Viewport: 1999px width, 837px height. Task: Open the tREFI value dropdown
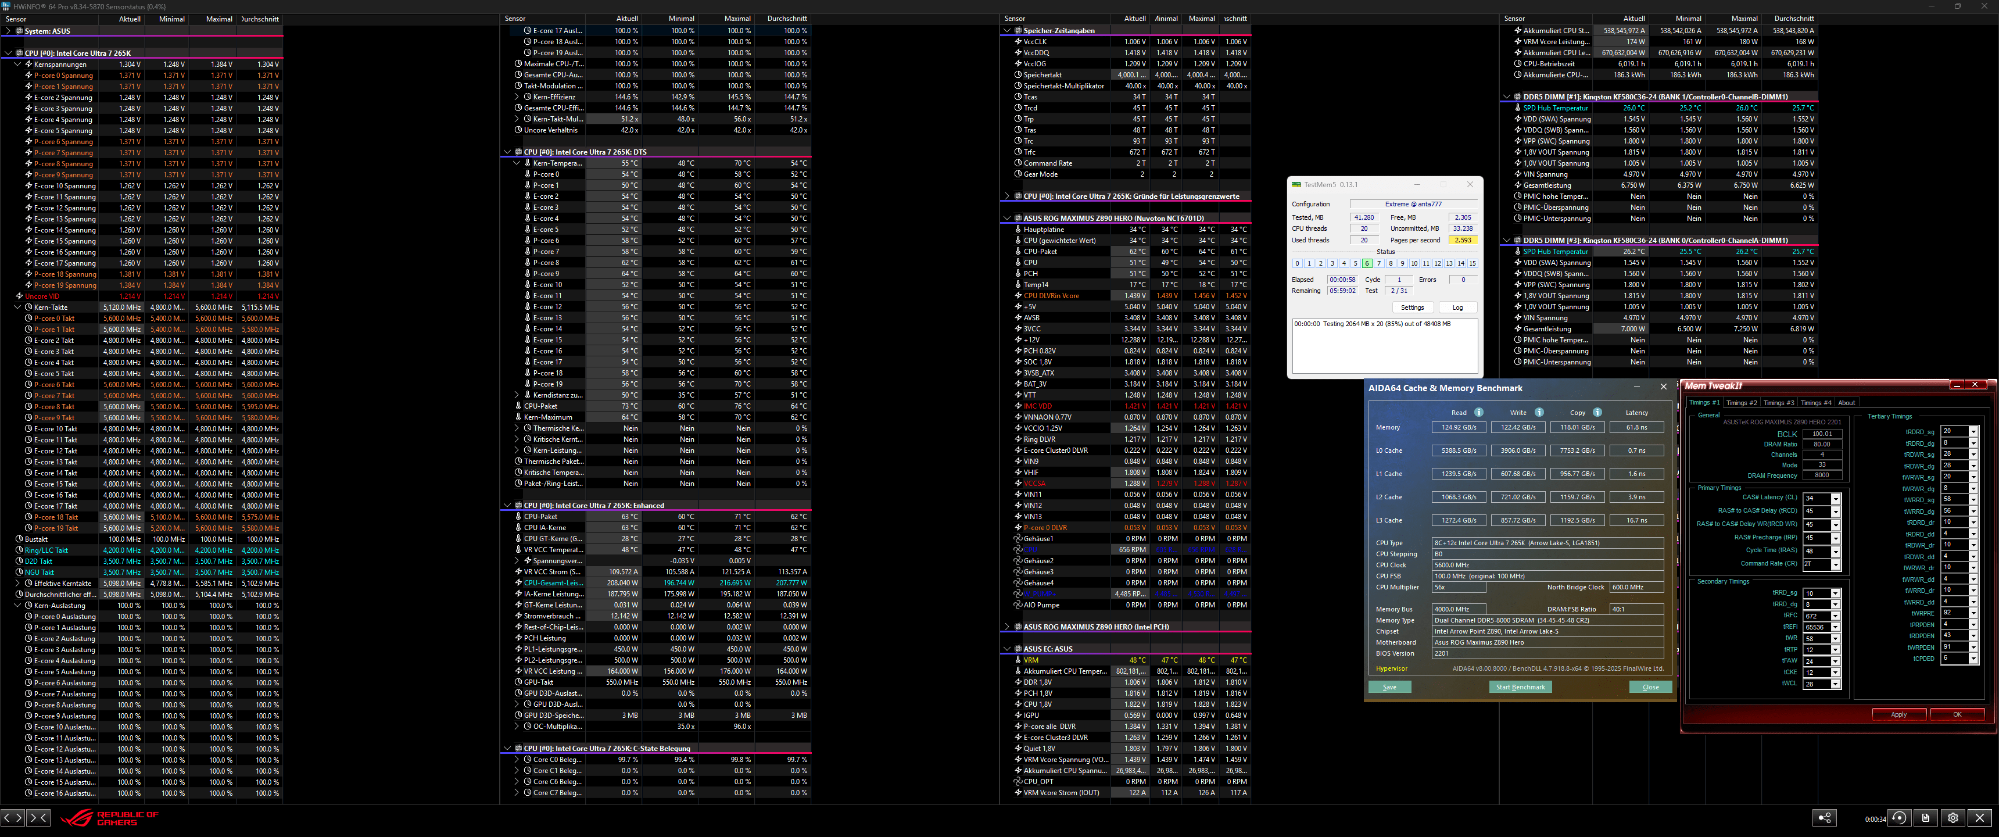pos(1835,627)
